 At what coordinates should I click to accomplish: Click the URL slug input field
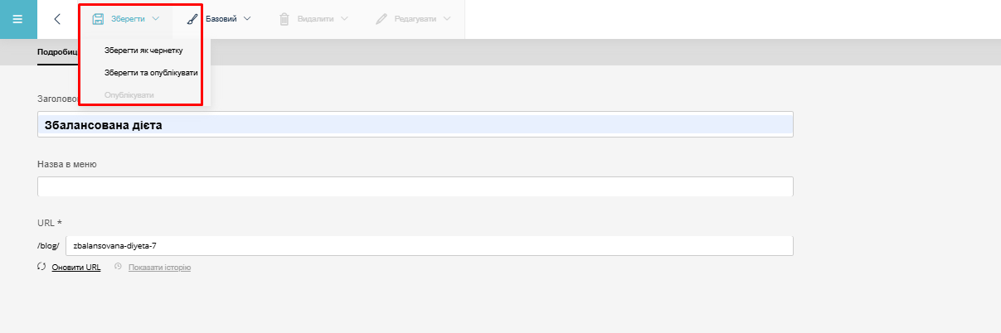click(429, 246)
